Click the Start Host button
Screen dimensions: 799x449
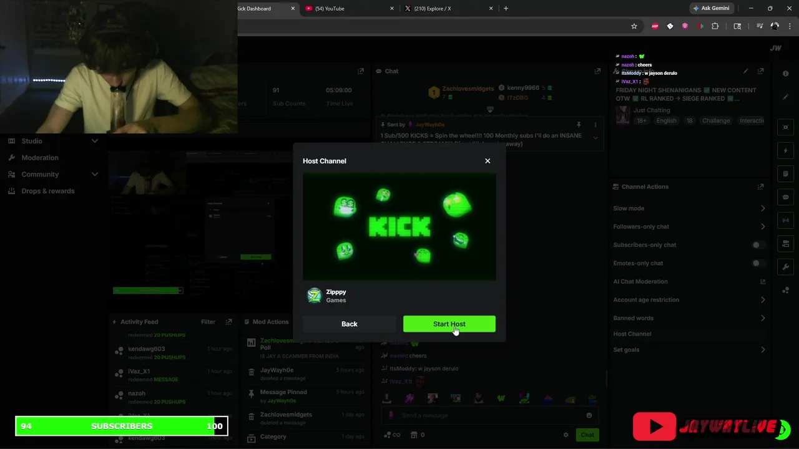[x=449, y=324]
